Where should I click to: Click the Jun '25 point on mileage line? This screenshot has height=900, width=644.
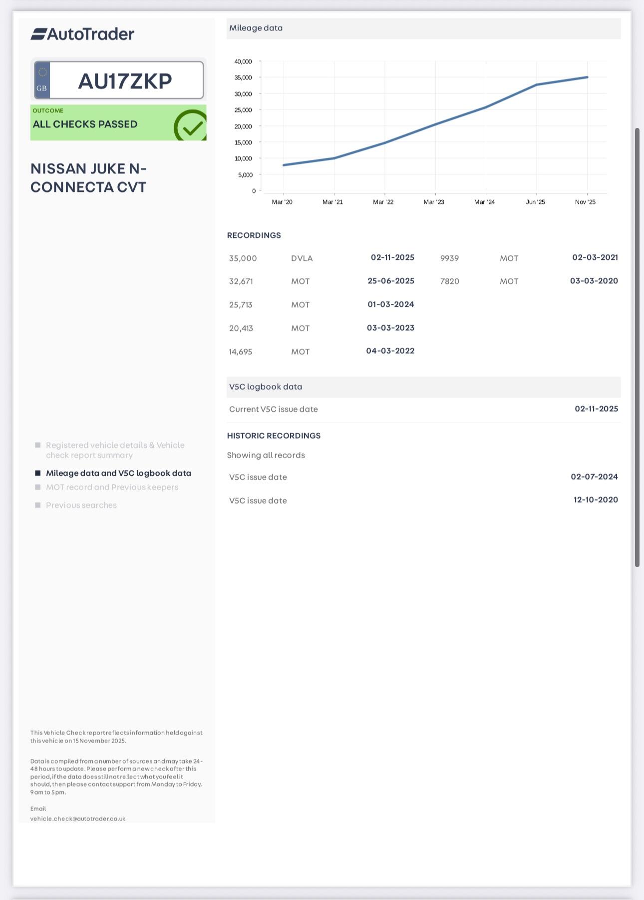click(x=537, y=84)
